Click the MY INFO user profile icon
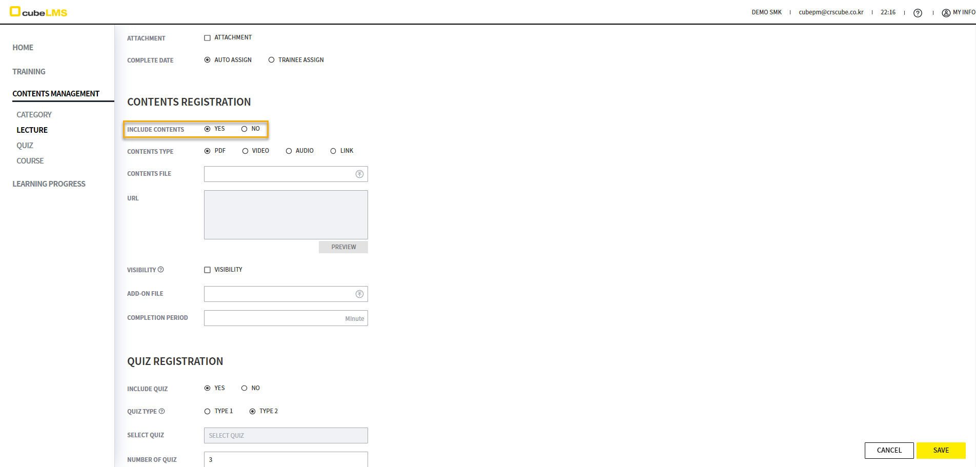The height and width of the screenshot is (467, 976). [x=946, y=13]
